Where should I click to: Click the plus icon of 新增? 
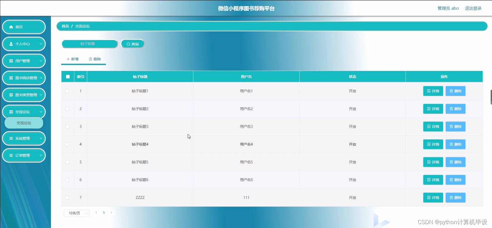pos(68,59)
